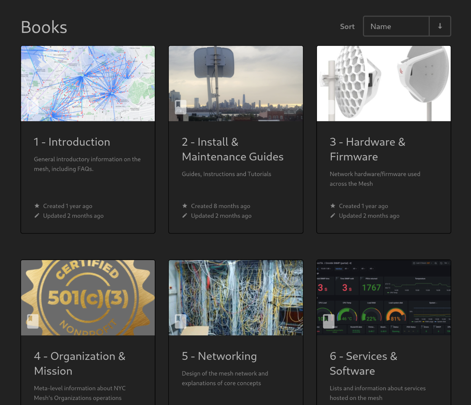This screenshot has height=405, width=471.
Task: Click book icon on Install Guides cover
Action: tap(180, 107)
